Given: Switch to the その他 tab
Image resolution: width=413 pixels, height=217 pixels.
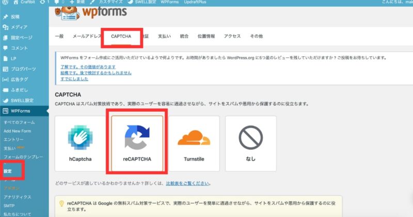Looking at the screenshot, I should tap(256, 36).
